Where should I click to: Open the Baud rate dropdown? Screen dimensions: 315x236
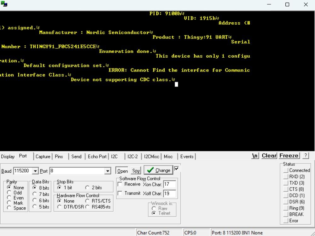point(35,171)
